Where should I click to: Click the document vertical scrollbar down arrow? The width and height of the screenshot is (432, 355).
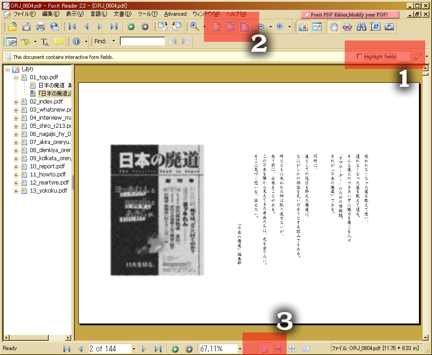[x=425, y=337]
